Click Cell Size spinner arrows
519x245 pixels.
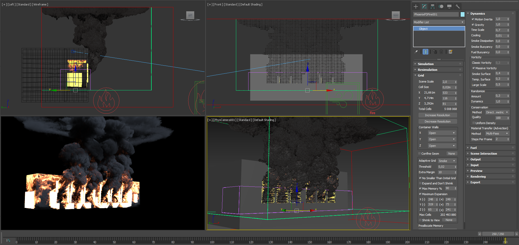point(456,87)
